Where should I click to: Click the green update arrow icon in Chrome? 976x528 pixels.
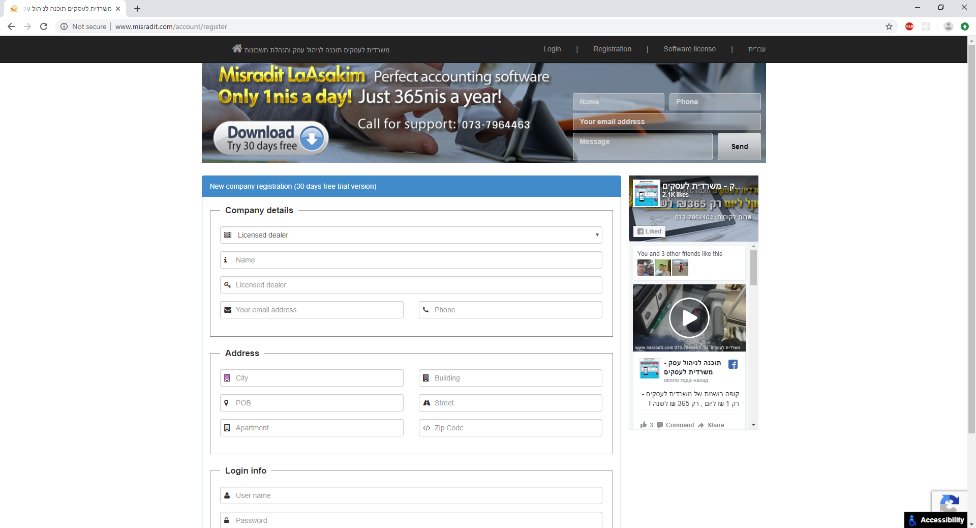pos(965,26)
